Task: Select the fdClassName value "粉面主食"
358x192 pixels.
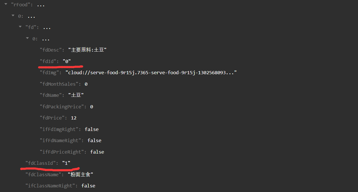Action: (x=80, y=174)
